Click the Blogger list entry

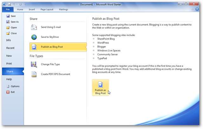coord(101,47)
